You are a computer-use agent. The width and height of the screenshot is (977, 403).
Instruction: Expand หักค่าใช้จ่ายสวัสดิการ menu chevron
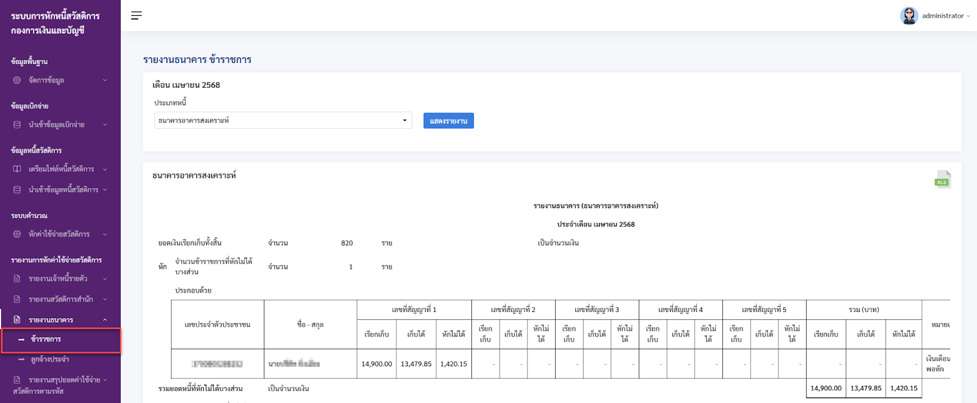pos(105,234)
